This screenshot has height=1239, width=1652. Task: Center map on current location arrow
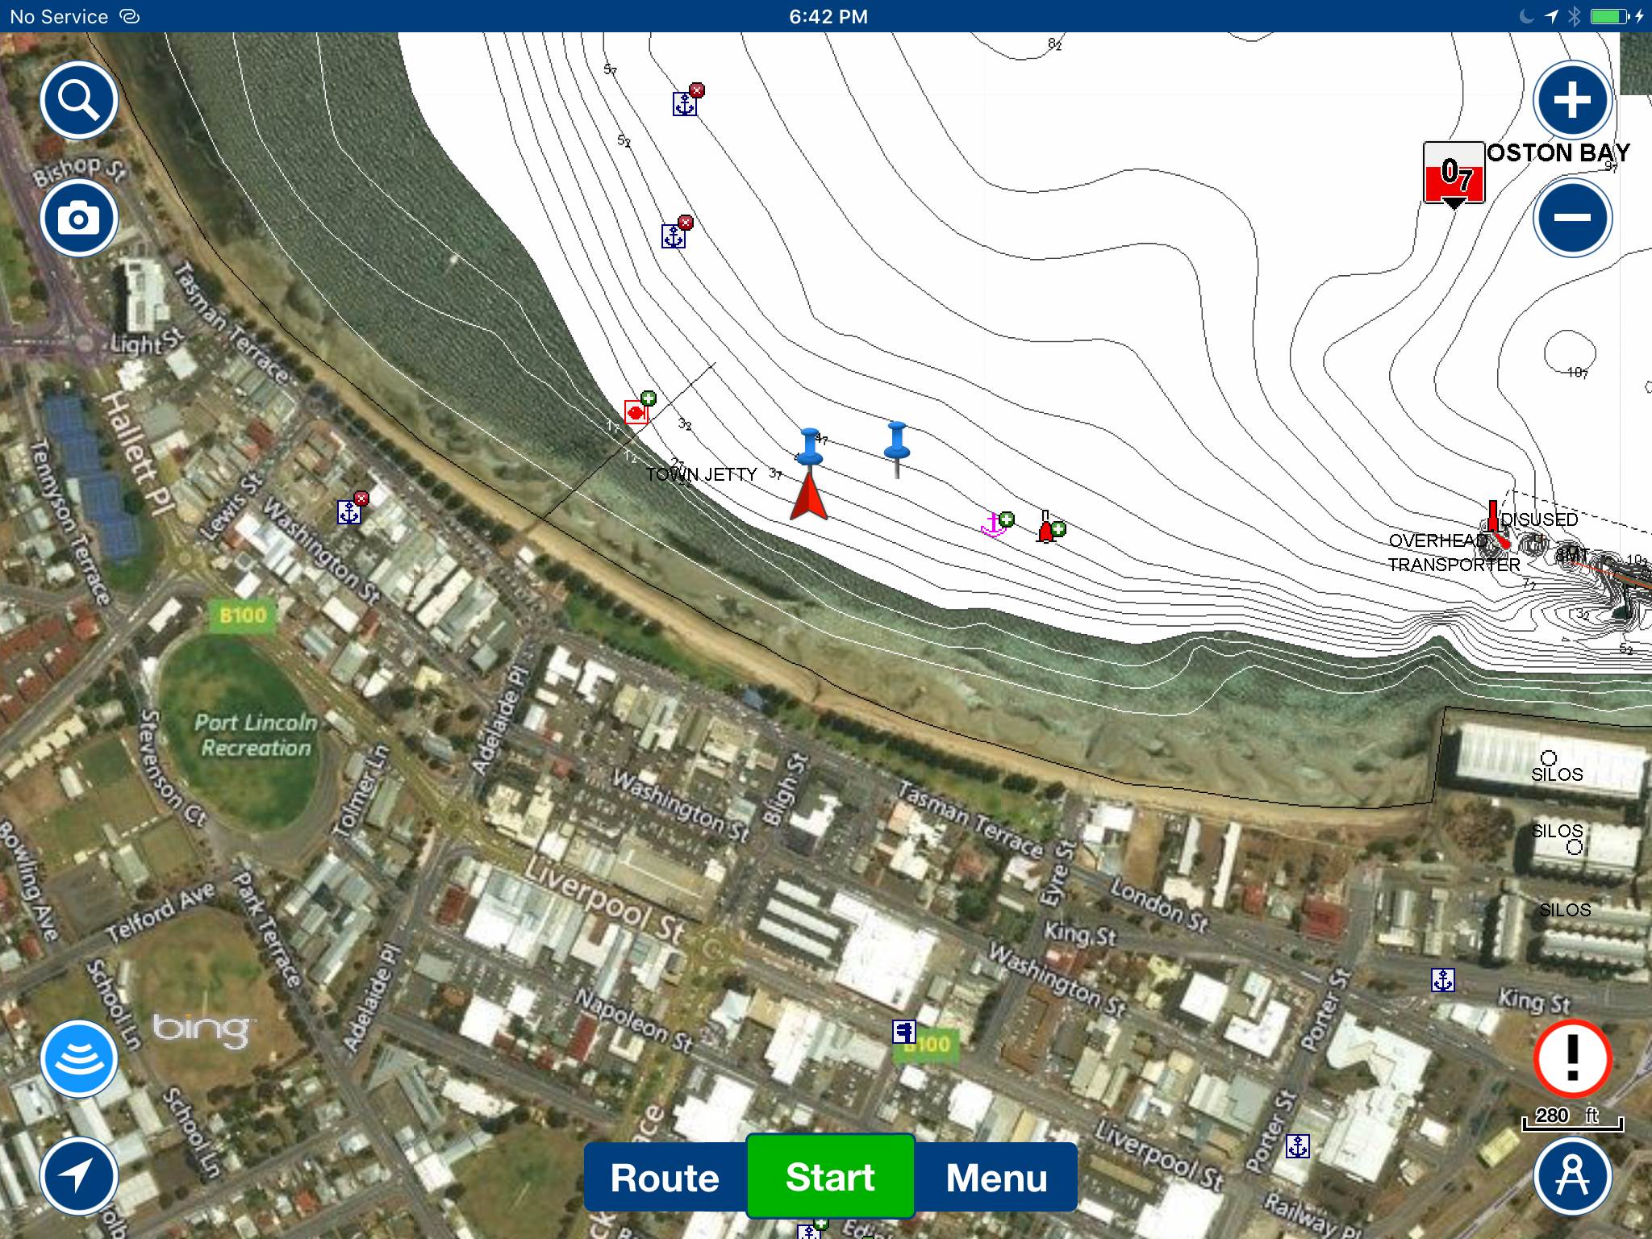click(x=79, y=1176)
